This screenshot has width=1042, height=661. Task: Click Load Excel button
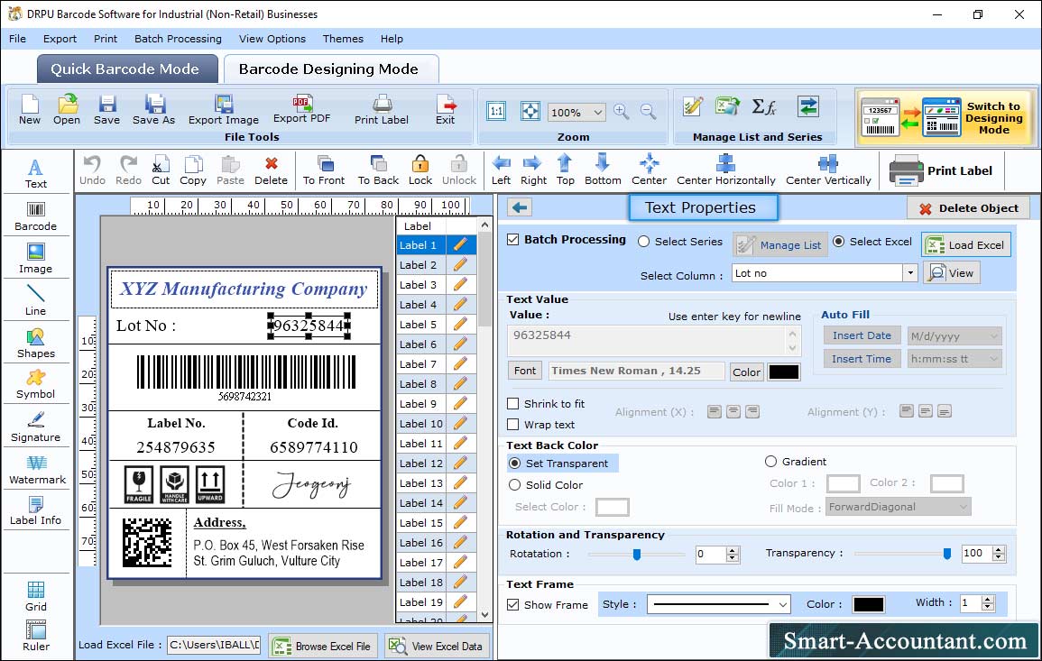click(x=966, y=244)
